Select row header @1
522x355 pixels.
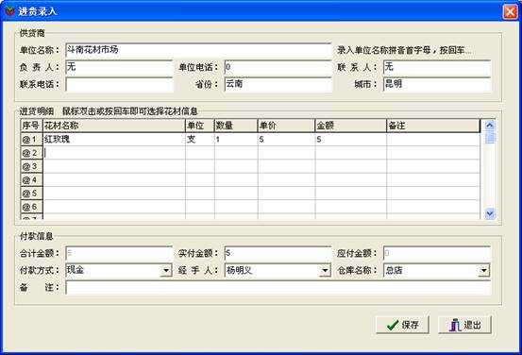point(32,139)
